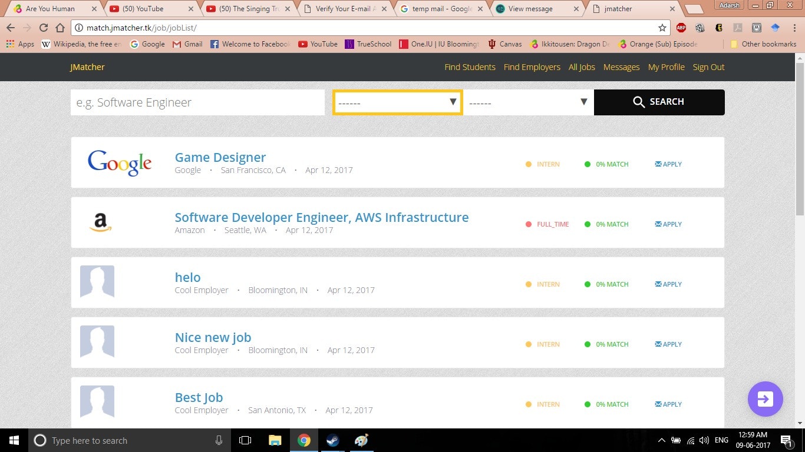Screen dimensions: 805x452
Task: Click Find Students in the navbar
Action: click(470, 67)
